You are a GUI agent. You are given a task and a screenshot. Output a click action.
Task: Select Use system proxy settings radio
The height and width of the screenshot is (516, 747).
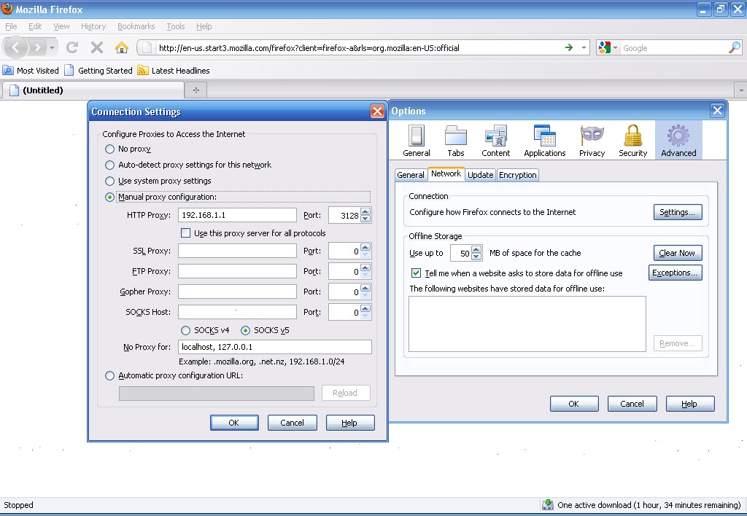109,181
